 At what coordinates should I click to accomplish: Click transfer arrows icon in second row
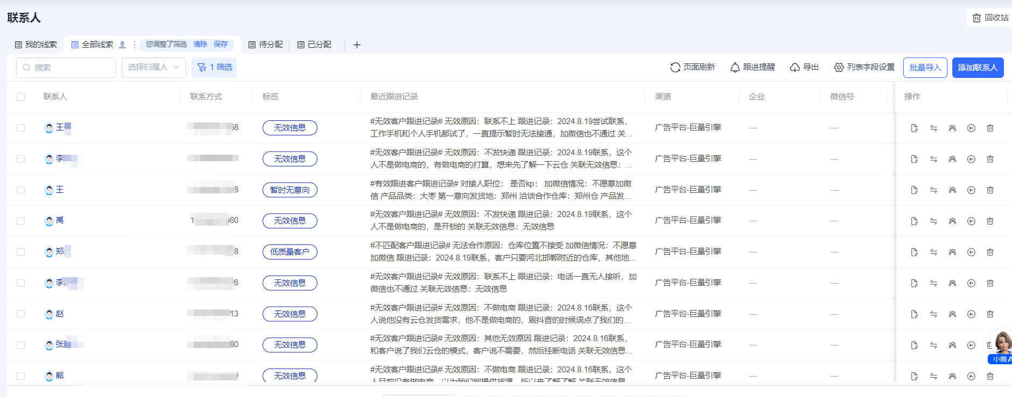pyautogui.click(x=933, y=159)
